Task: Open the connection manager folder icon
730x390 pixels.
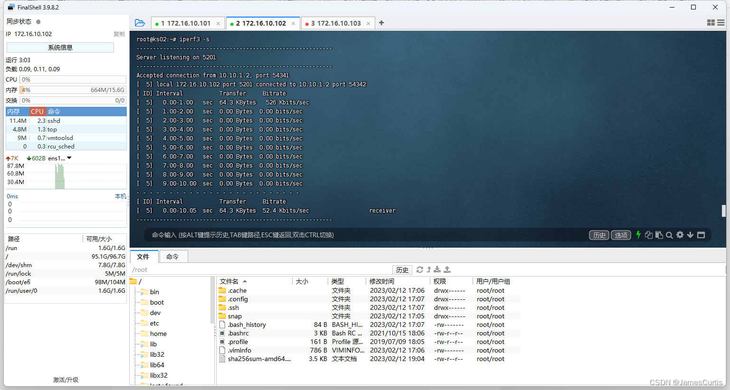Action: 140,23
